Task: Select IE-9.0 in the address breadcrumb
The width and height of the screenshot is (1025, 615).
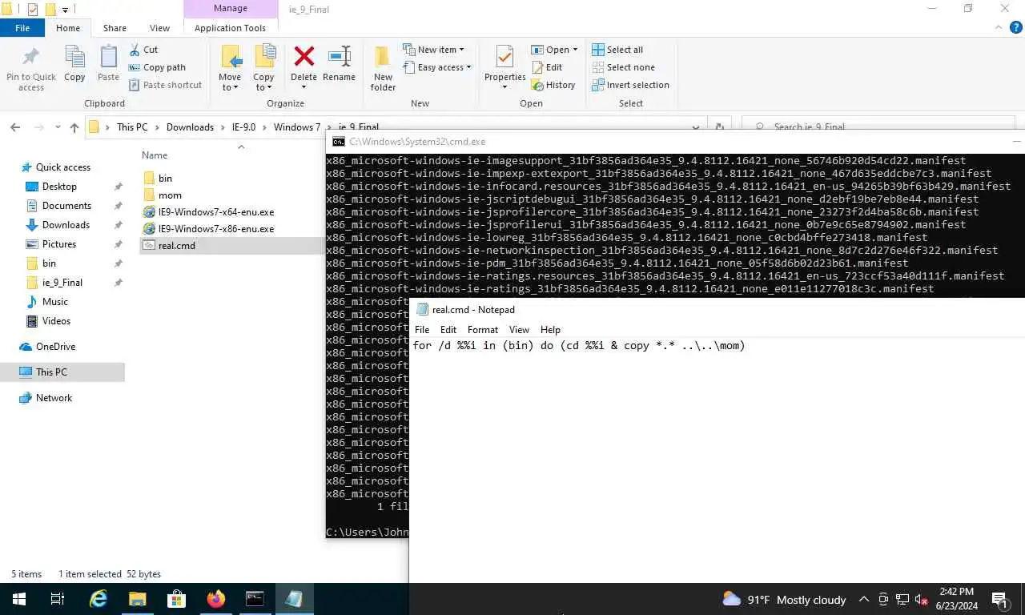Action: [243, 127]
